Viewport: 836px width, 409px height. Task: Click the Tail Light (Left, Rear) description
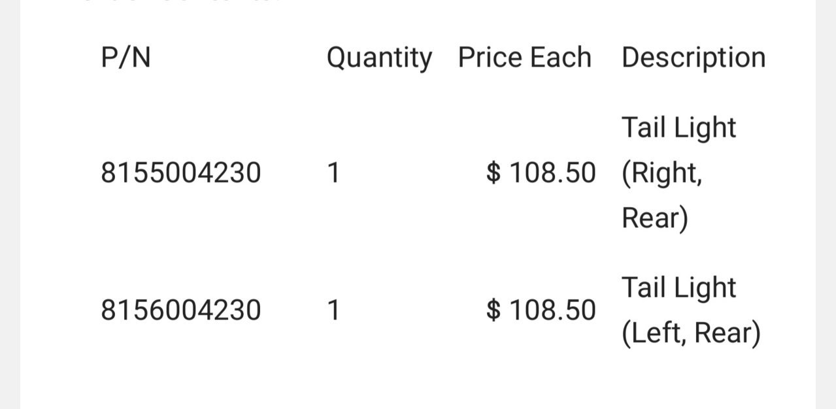[691, 310]
